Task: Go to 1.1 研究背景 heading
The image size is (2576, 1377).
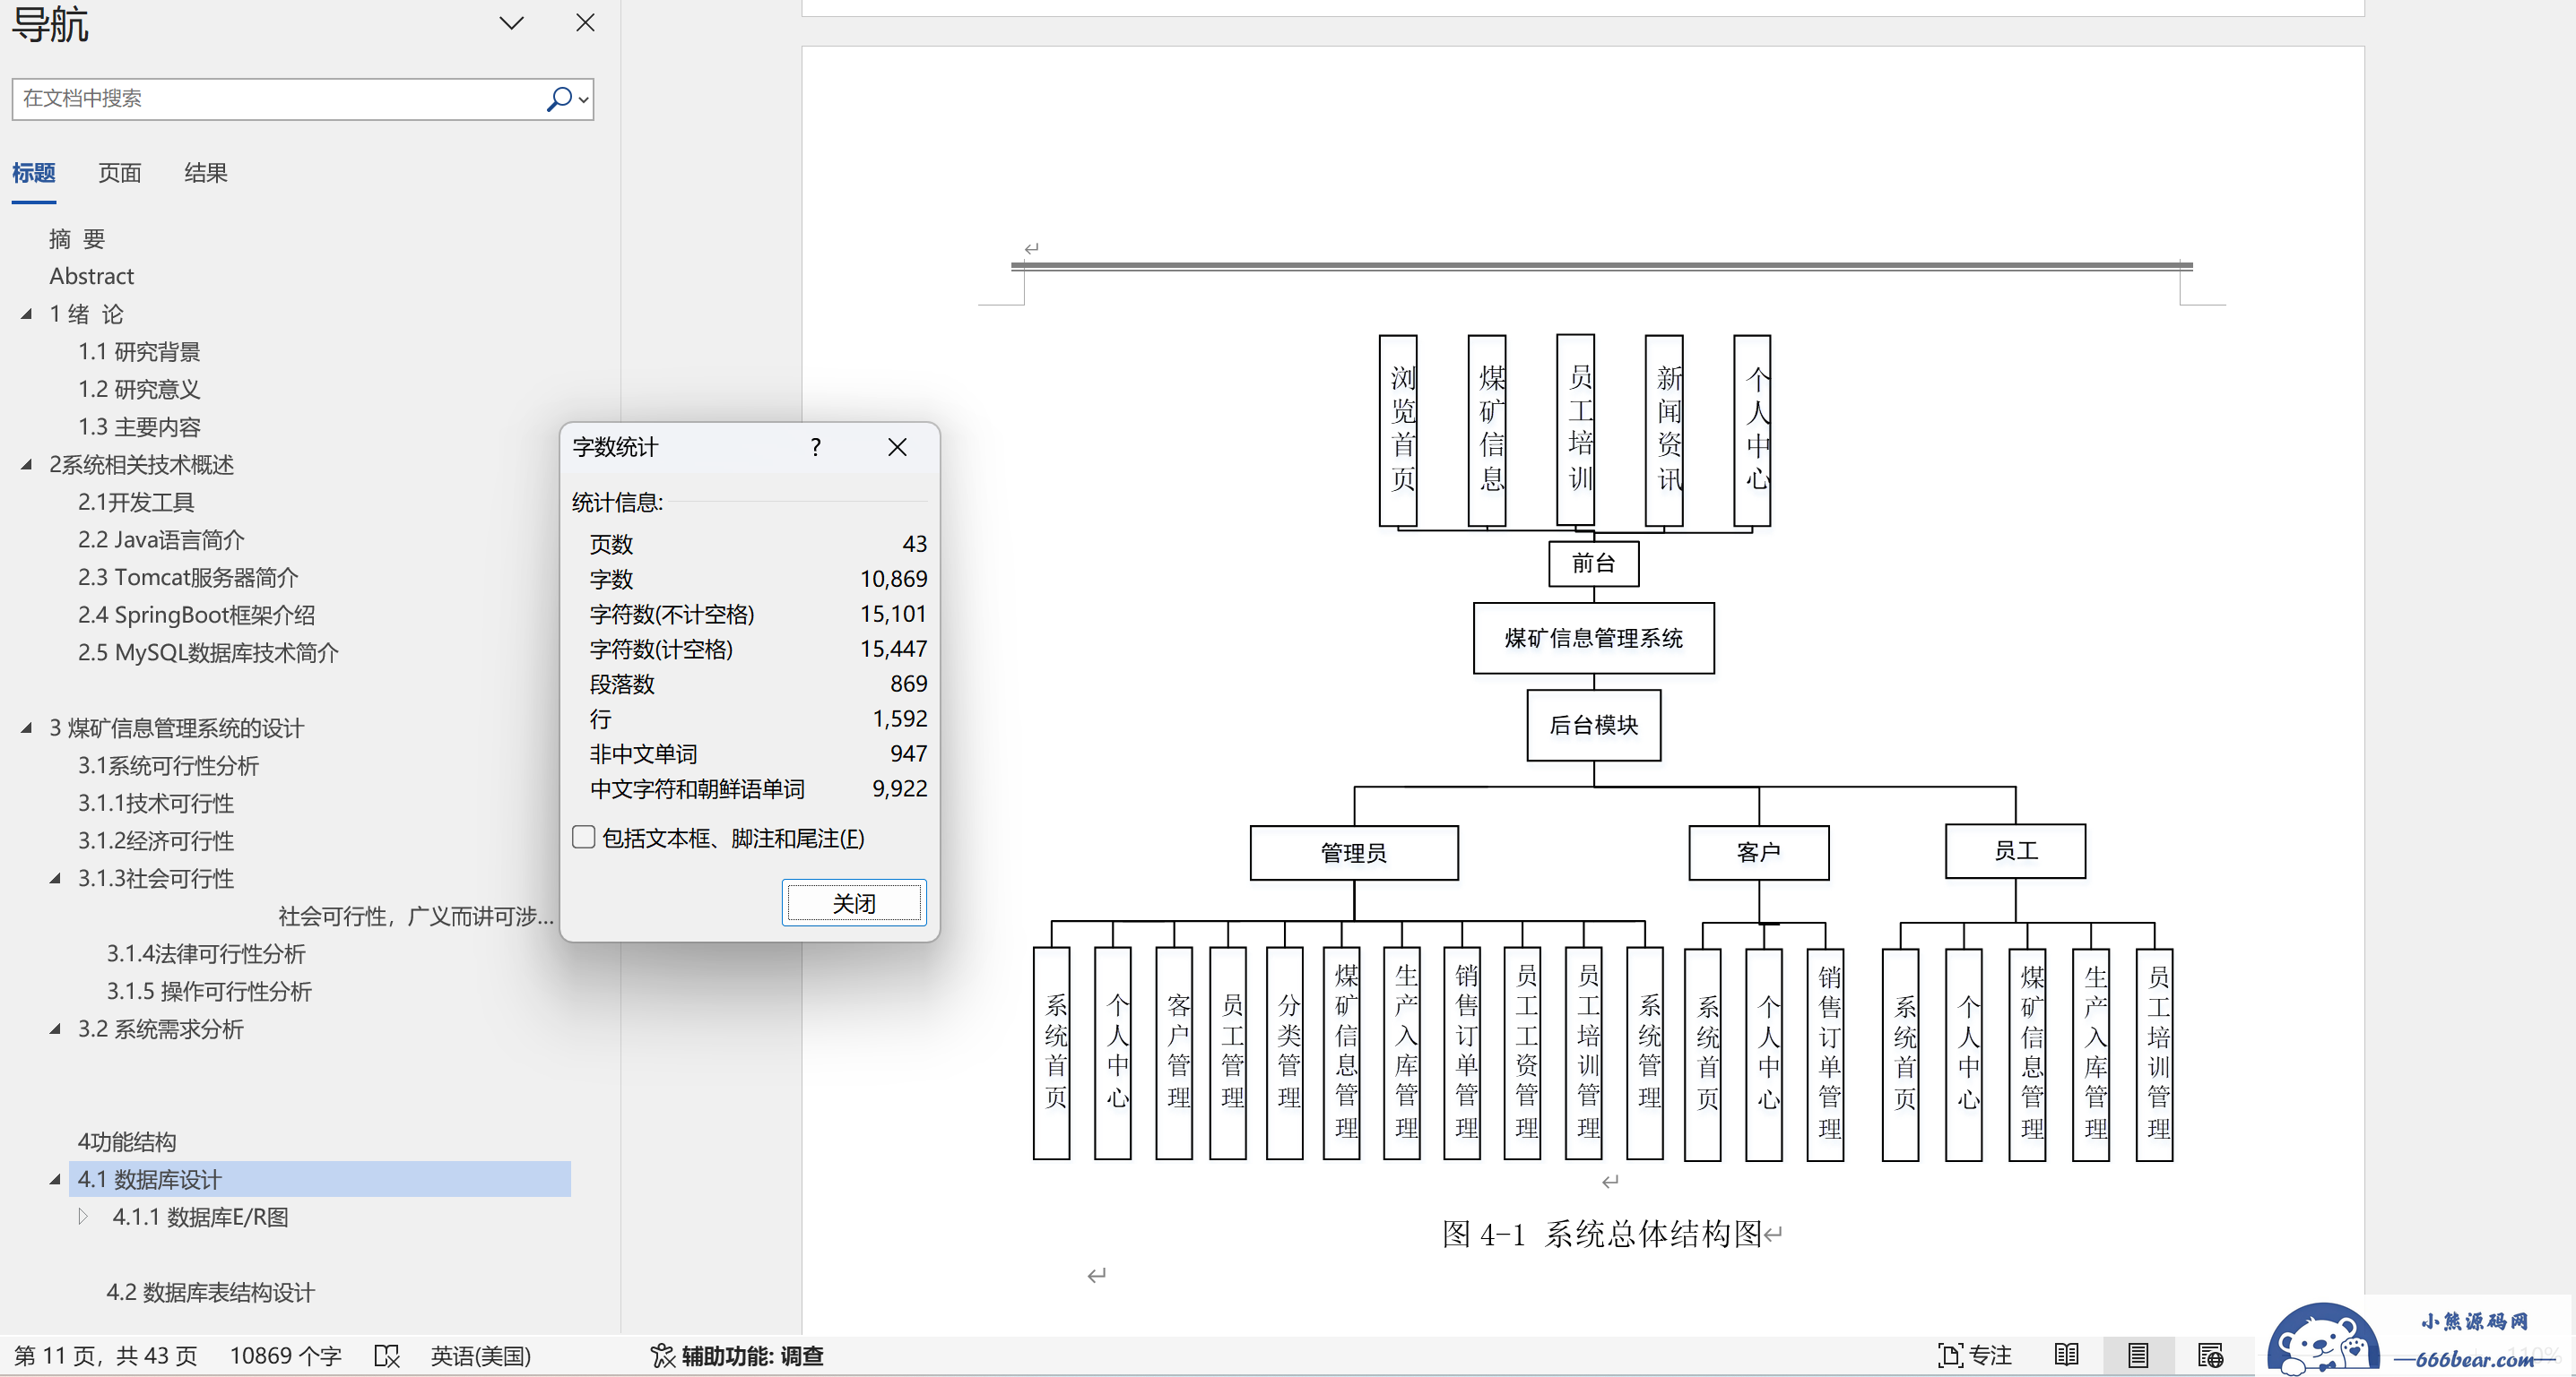Action: [x=140, y=352]
